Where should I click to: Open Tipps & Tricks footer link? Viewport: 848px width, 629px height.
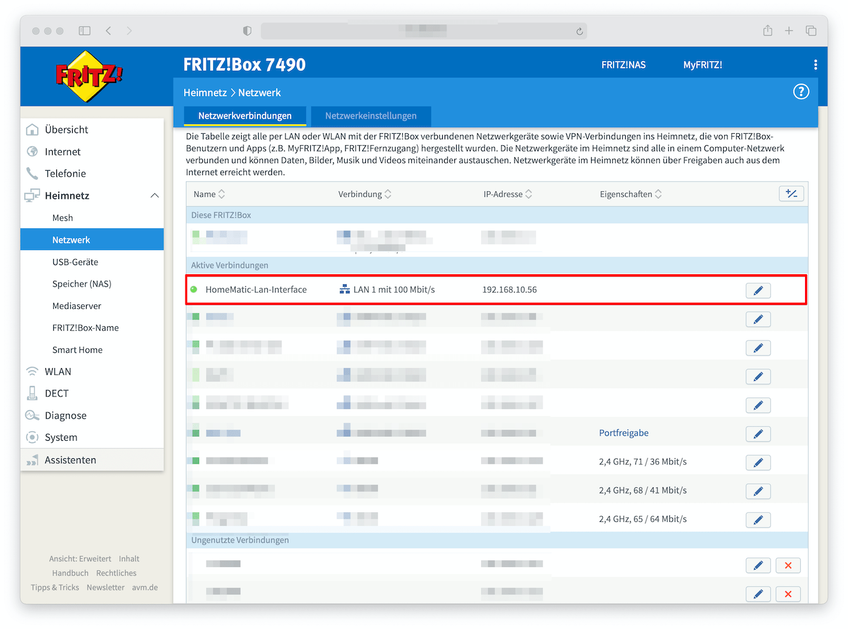coord(55,588)
